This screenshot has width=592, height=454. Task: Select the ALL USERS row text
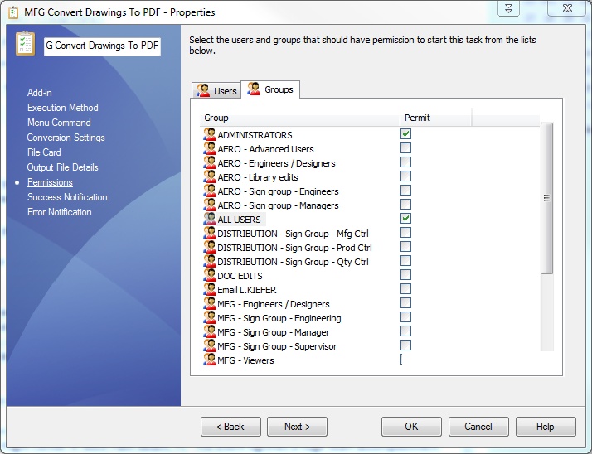click(x=239, y=220)
